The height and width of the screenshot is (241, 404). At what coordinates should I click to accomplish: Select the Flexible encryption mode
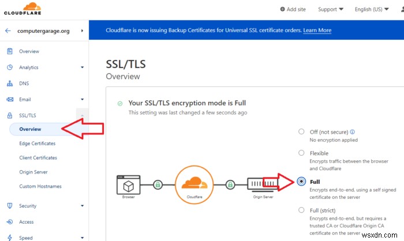(301, 153)
